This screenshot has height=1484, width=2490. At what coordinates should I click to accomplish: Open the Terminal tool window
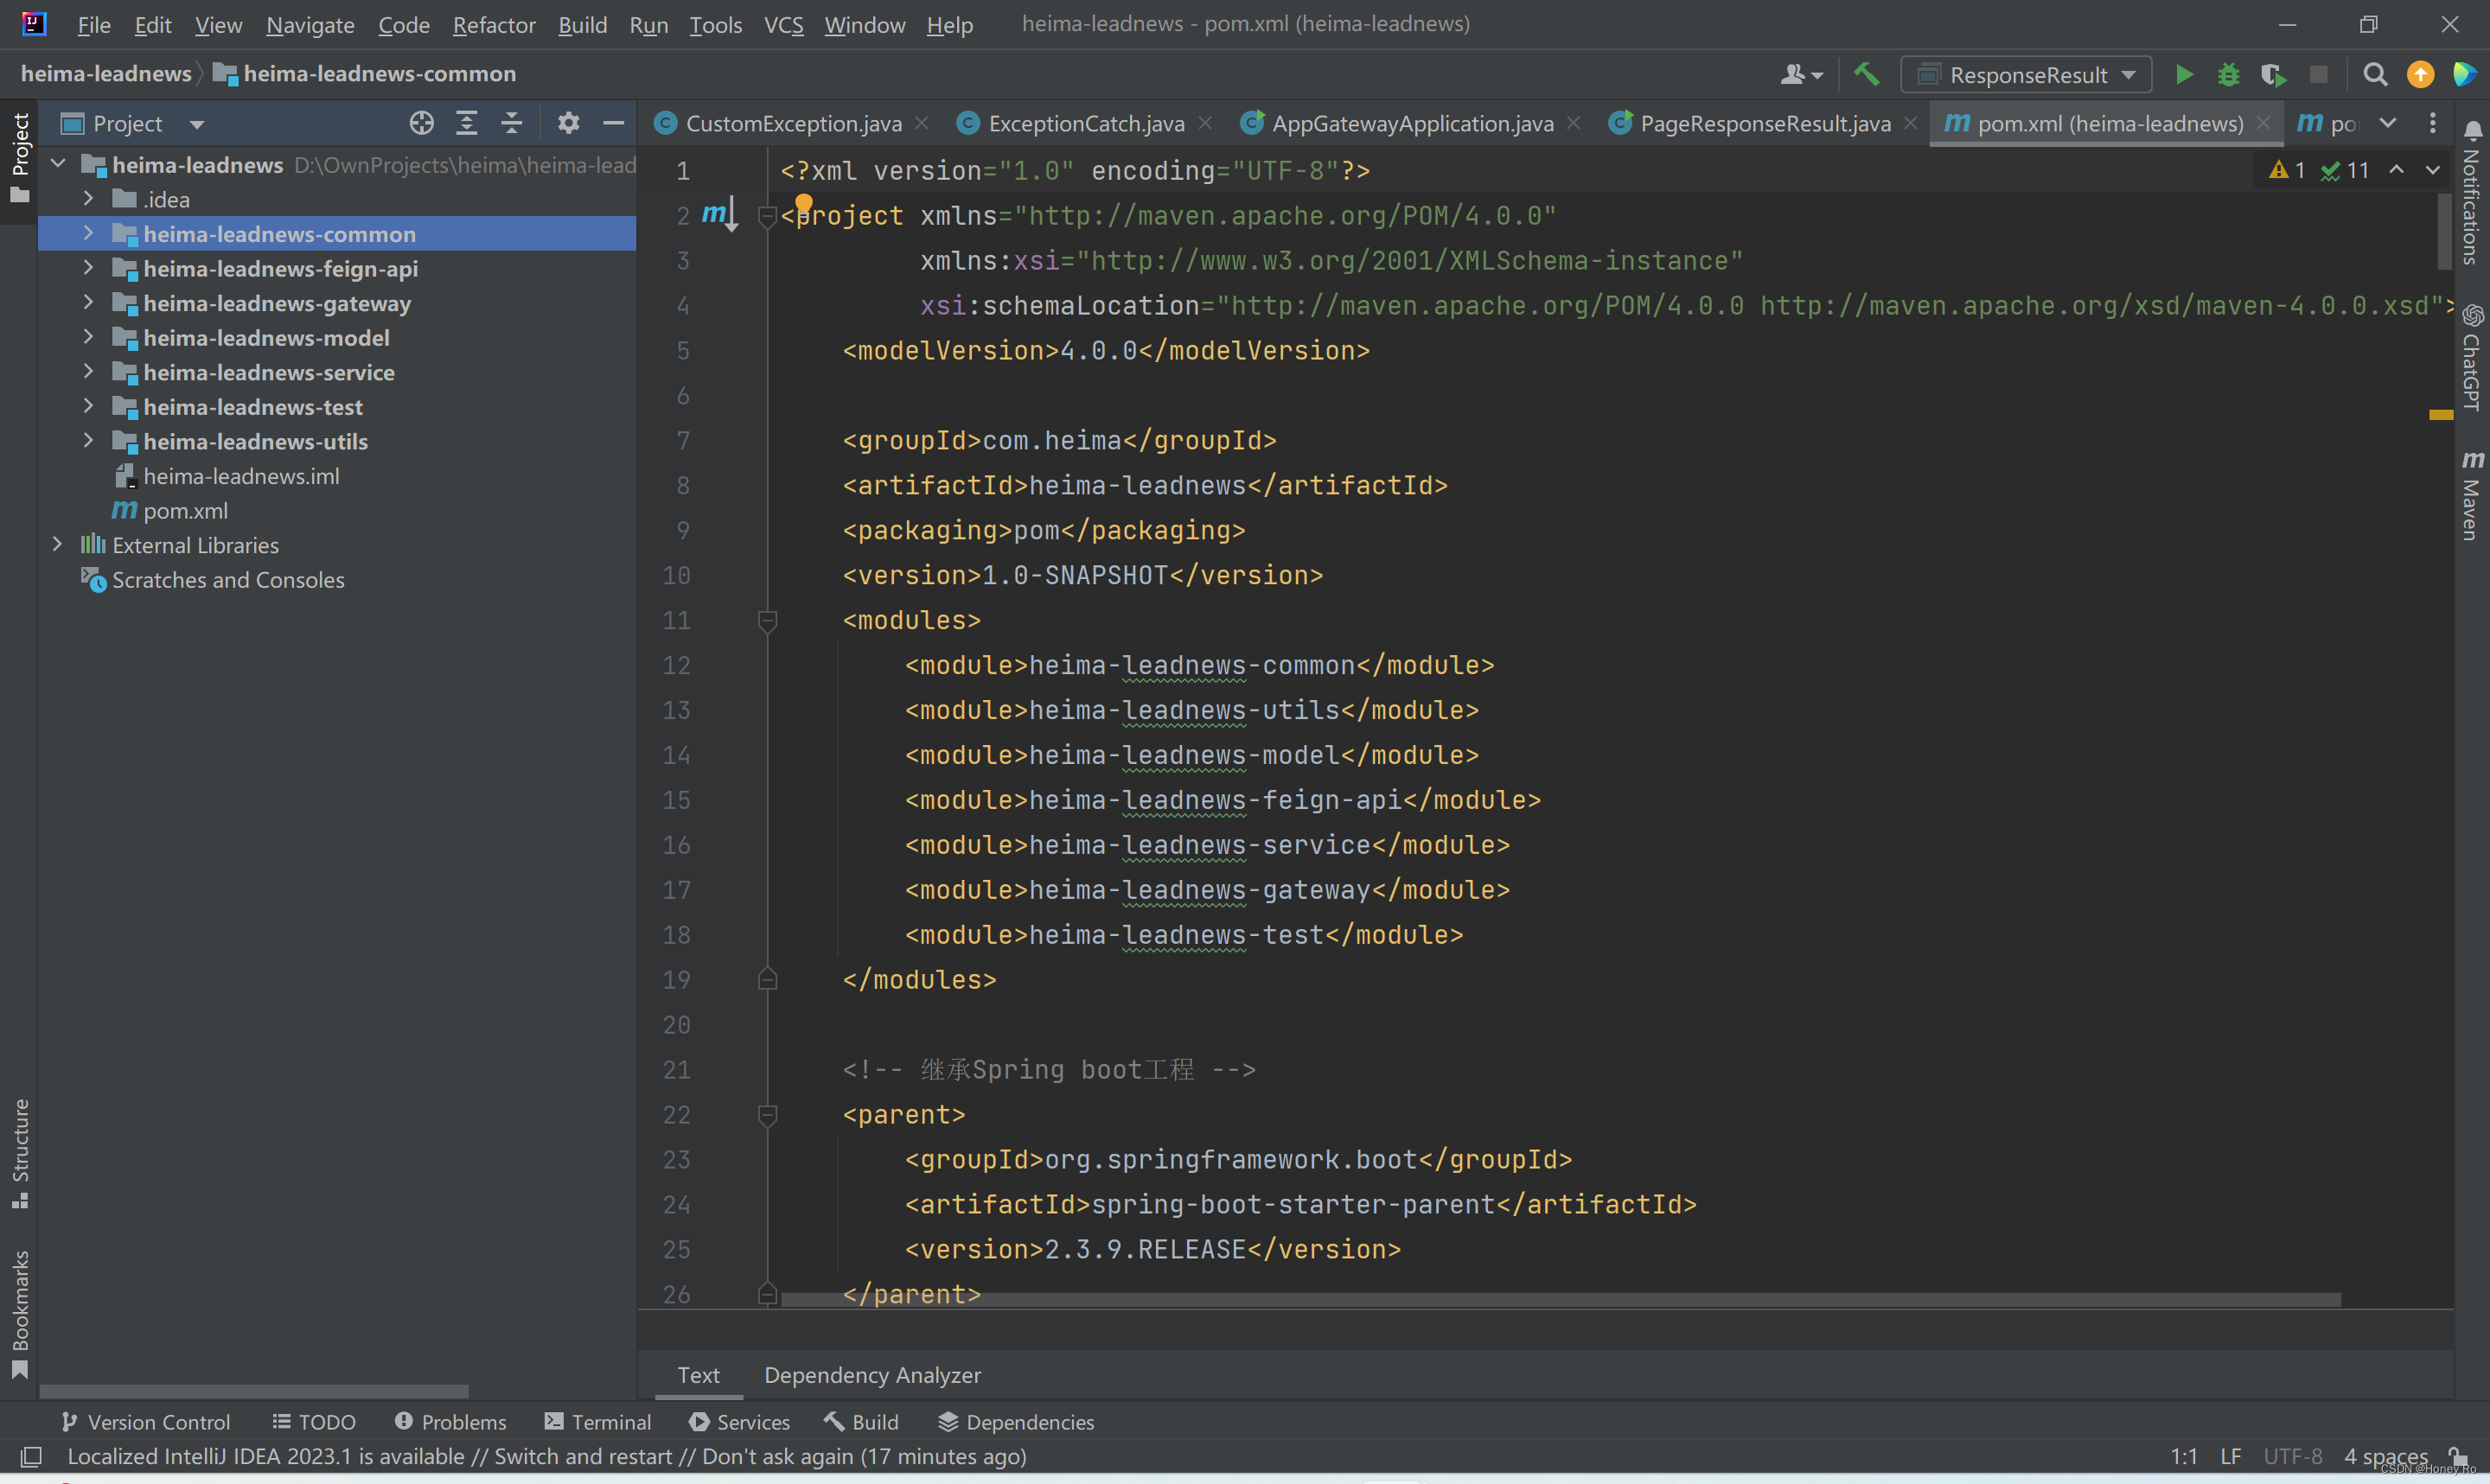coord(597,1422)
